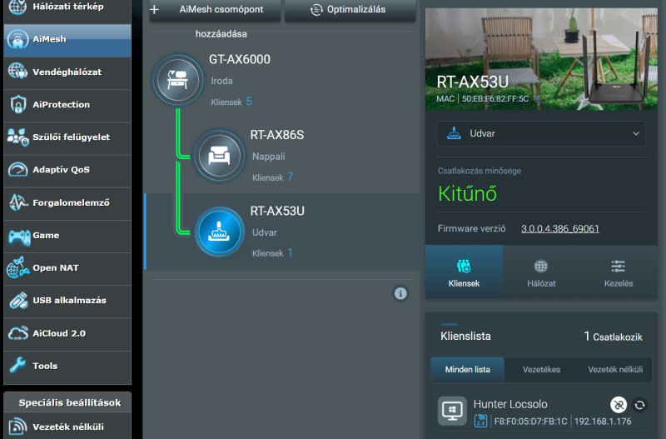Open firmware version 3.0.0.4.386_69061 link

pyautogui.click(x=559, y=228)
